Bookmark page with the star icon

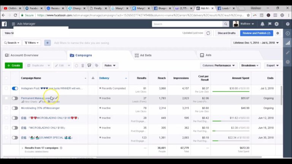click(248, 15)
